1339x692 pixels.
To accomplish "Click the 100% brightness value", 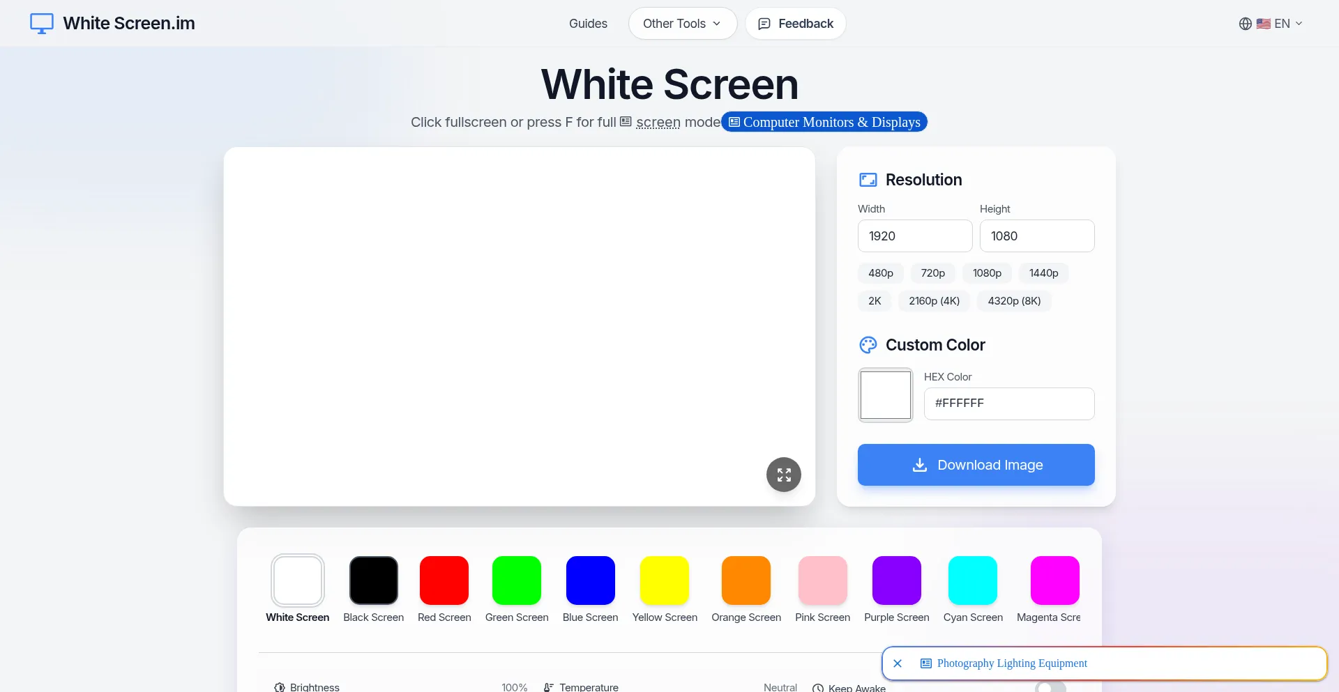I will tap(515, 687).
